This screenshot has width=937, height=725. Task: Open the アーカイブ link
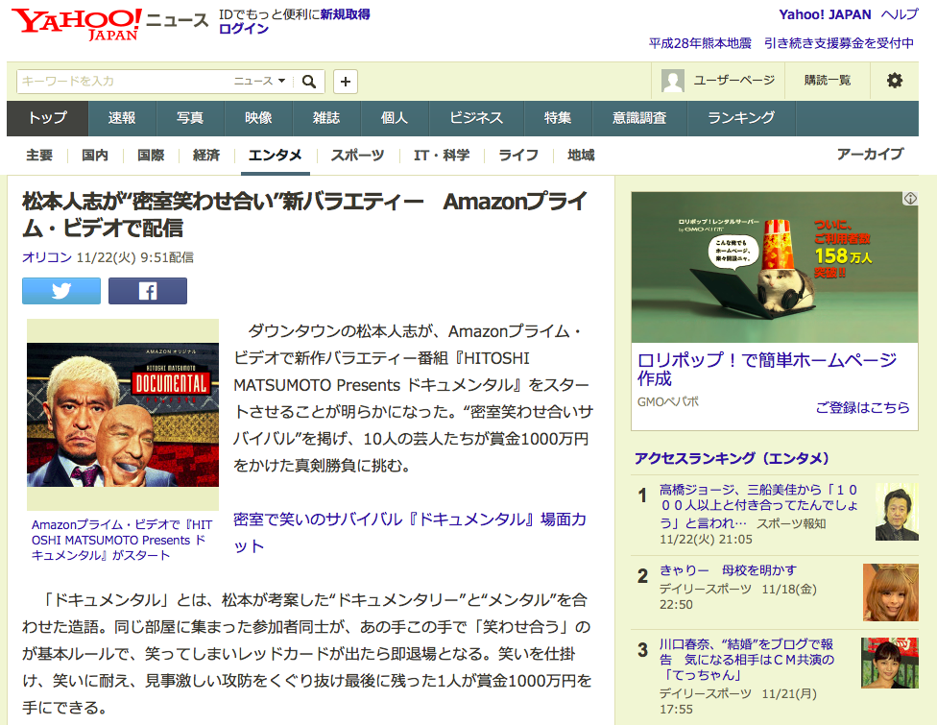pos(870,155)
